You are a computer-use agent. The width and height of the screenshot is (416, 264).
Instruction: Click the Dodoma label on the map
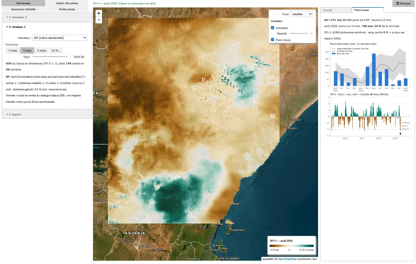coord(146,246)
